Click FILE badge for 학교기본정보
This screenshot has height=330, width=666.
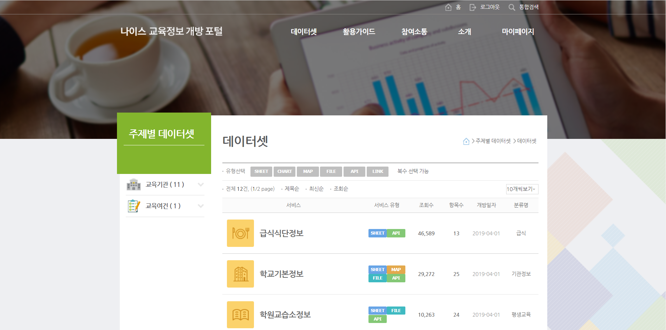(378, 278)
